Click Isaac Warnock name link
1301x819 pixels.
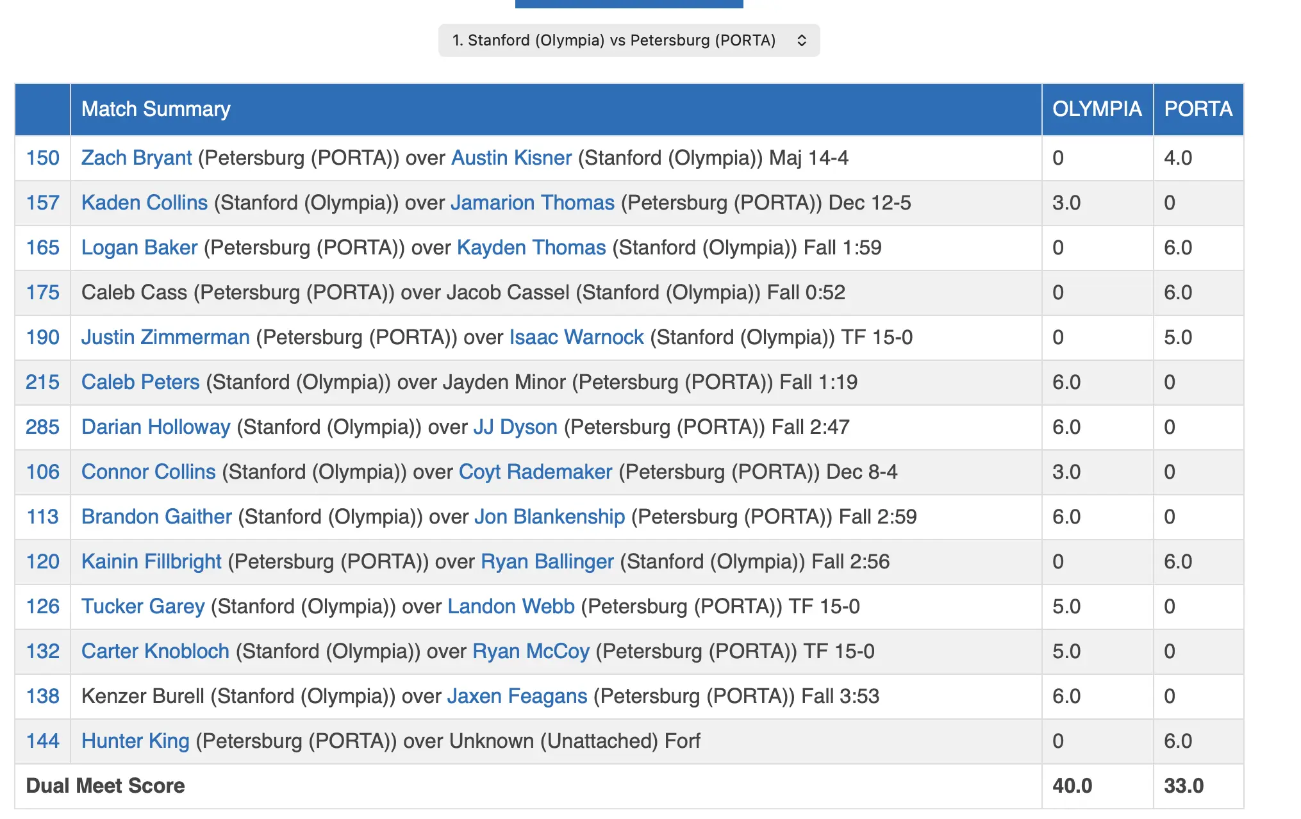point(576,337)
